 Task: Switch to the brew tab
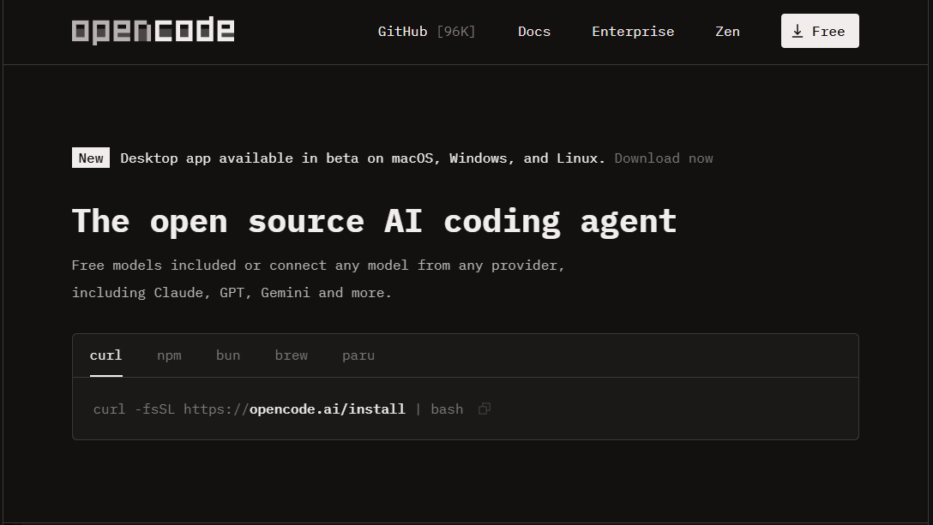click(x=292, y=355)
